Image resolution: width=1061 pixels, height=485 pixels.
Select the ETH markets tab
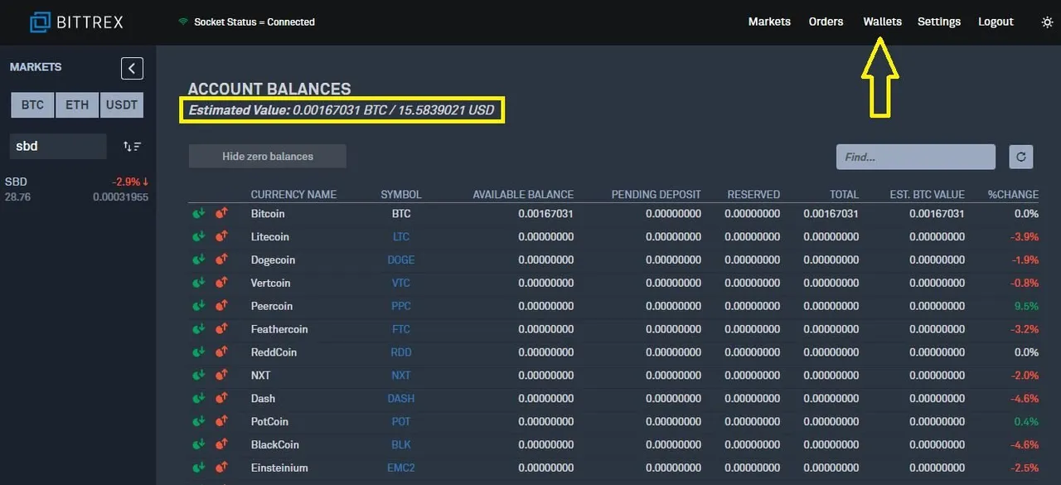point(77,105)
